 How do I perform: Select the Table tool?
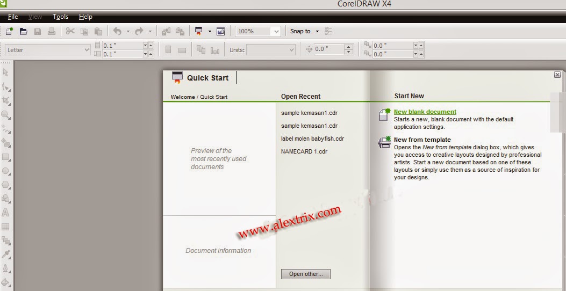tap(5, 227)
